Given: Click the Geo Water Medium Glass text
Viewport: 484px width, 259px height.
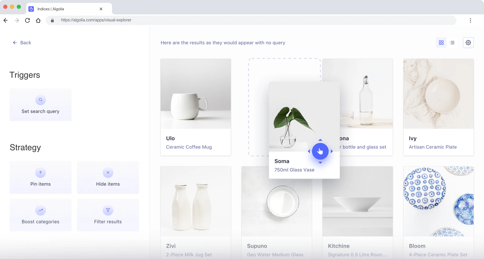Looking at the screenshot, I should click(275, 255).
